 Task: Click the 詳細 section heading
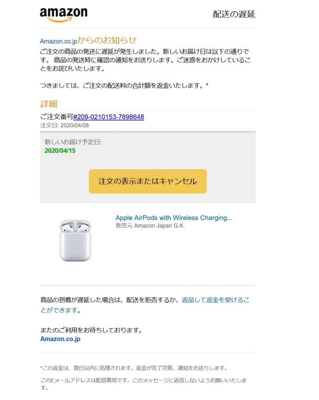(x=49, y=104)
